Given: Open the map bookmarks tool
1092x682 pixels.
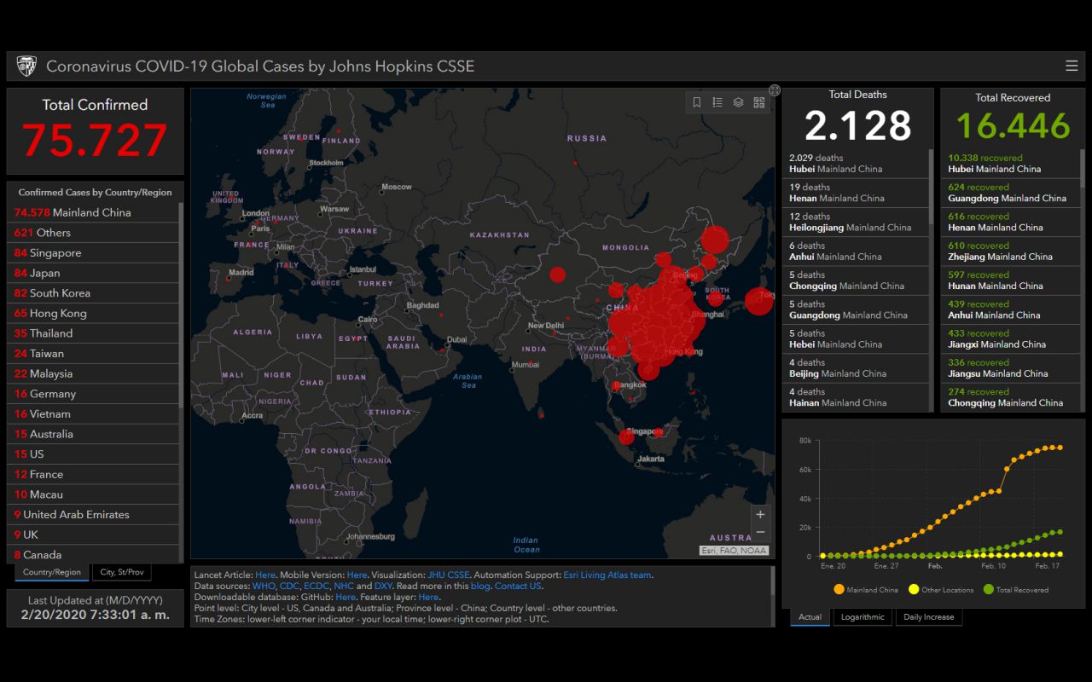Looking at the screenshot, I should pyautogui.click(x=697, y=102).
